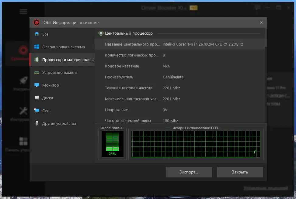Viewport: 296px width, 199px height.
Task: Click the 23% CPU usage meter
Action: 113,144
